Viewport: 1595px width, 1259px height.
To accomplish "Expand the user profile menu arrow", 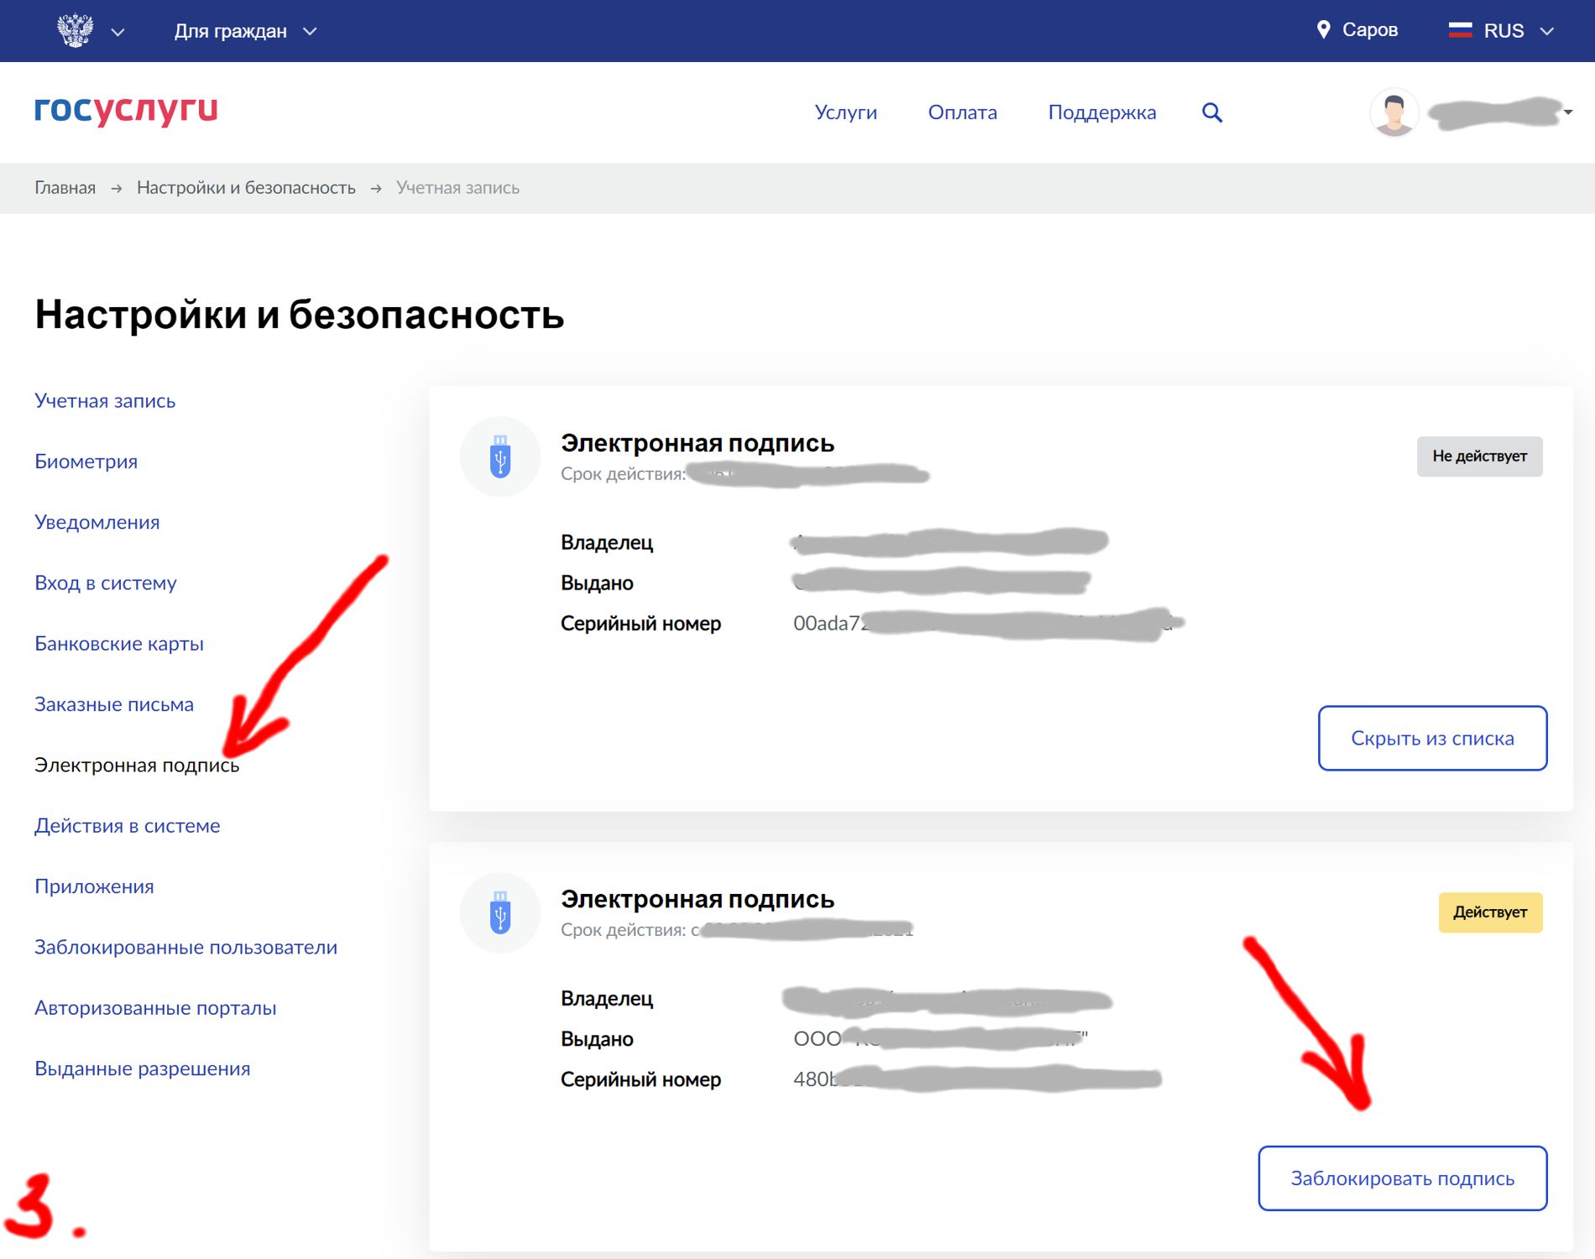I will [1567, 112].
